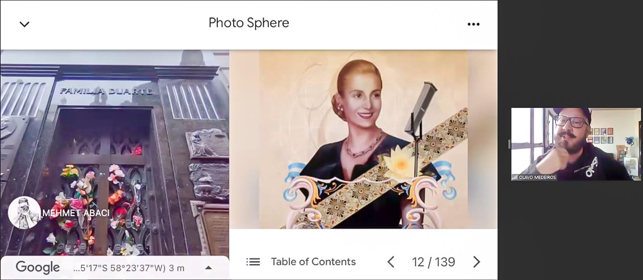The image size is (643, 280).
Task: Select the MEHMET ABACI contributor name
Action: coord(76,213)
